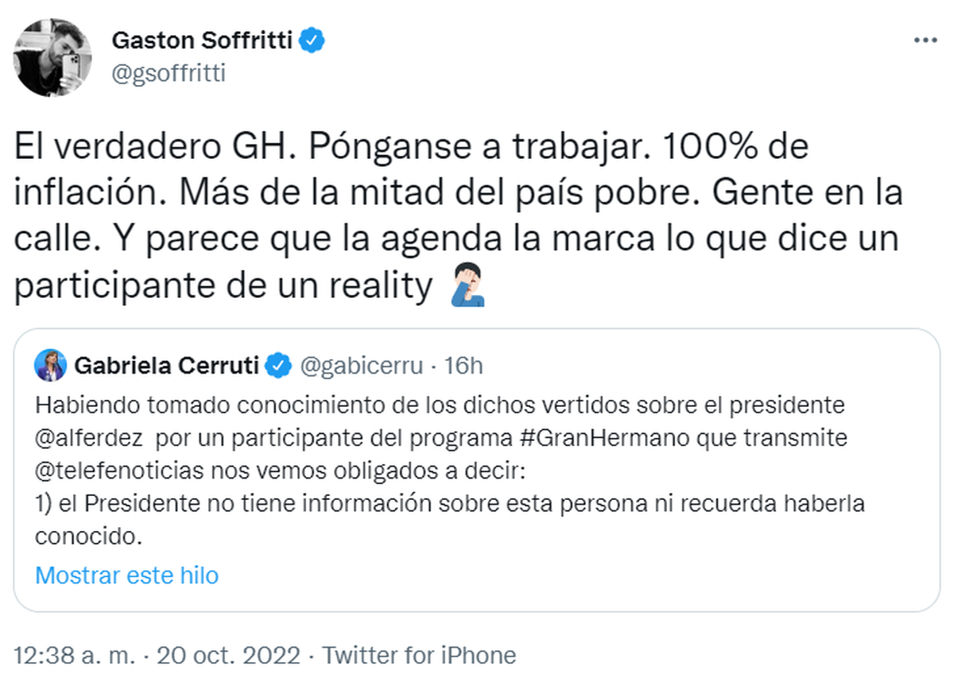Open Gaston Soffritti's profile picture
Screen dimensions: 954x682
click(x=53, y=56)
